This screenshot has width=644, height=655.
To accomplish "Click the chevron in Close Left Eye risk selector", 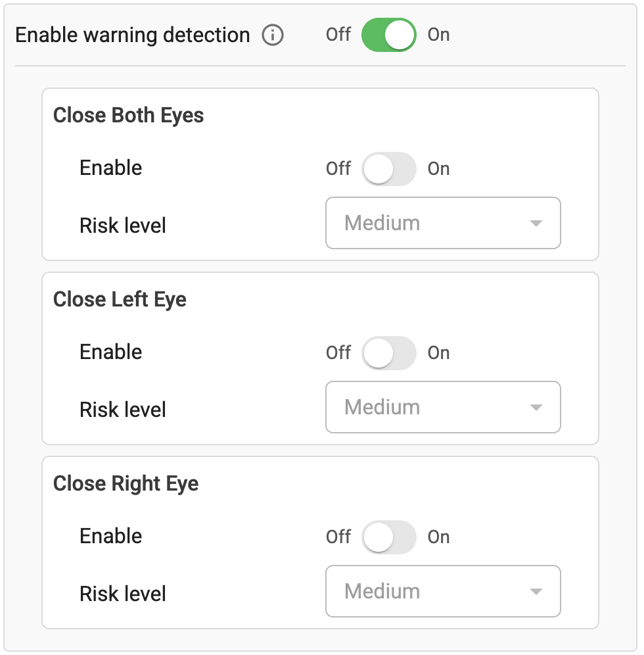I will tap(537, 407).
